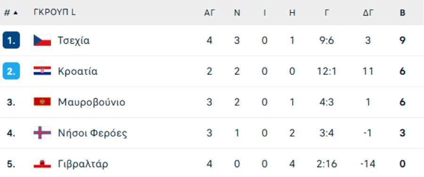Open the Κροατία team link

click(x=78, y=71)
